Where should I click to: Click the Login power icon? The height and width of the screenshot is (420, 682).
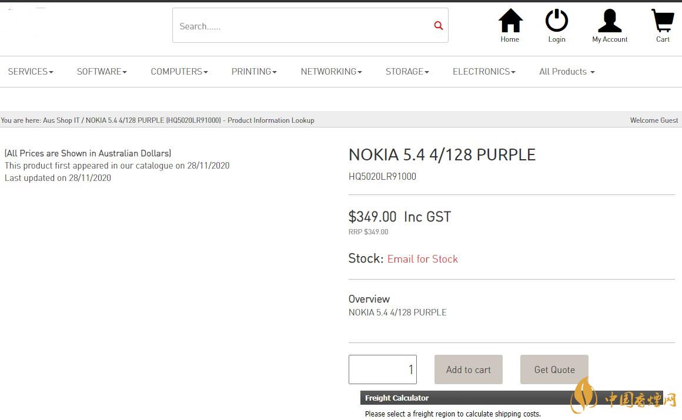pos(556,21)
